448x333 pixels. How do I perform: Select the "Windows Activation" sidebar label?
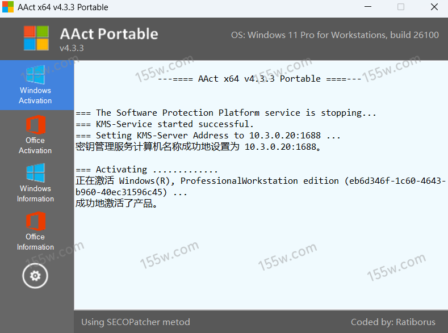pyautogui.click(x=35, y=95)
